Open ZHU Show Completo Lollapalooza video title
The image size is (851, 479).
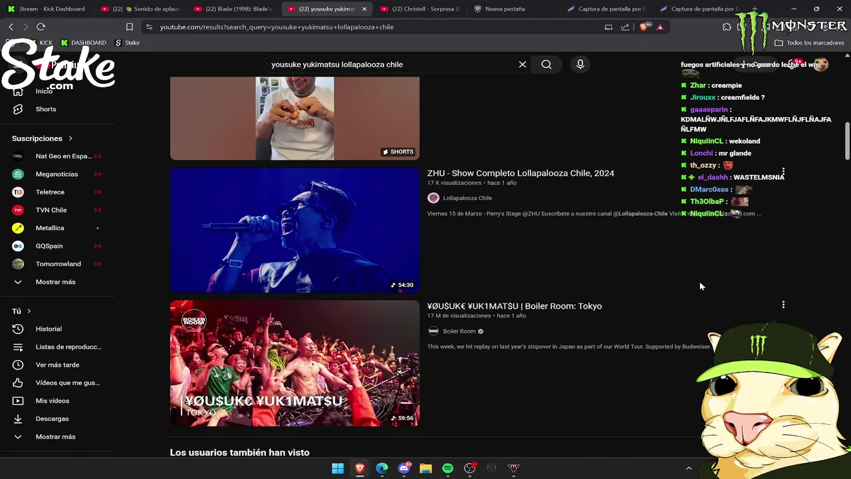click(521, 173)
